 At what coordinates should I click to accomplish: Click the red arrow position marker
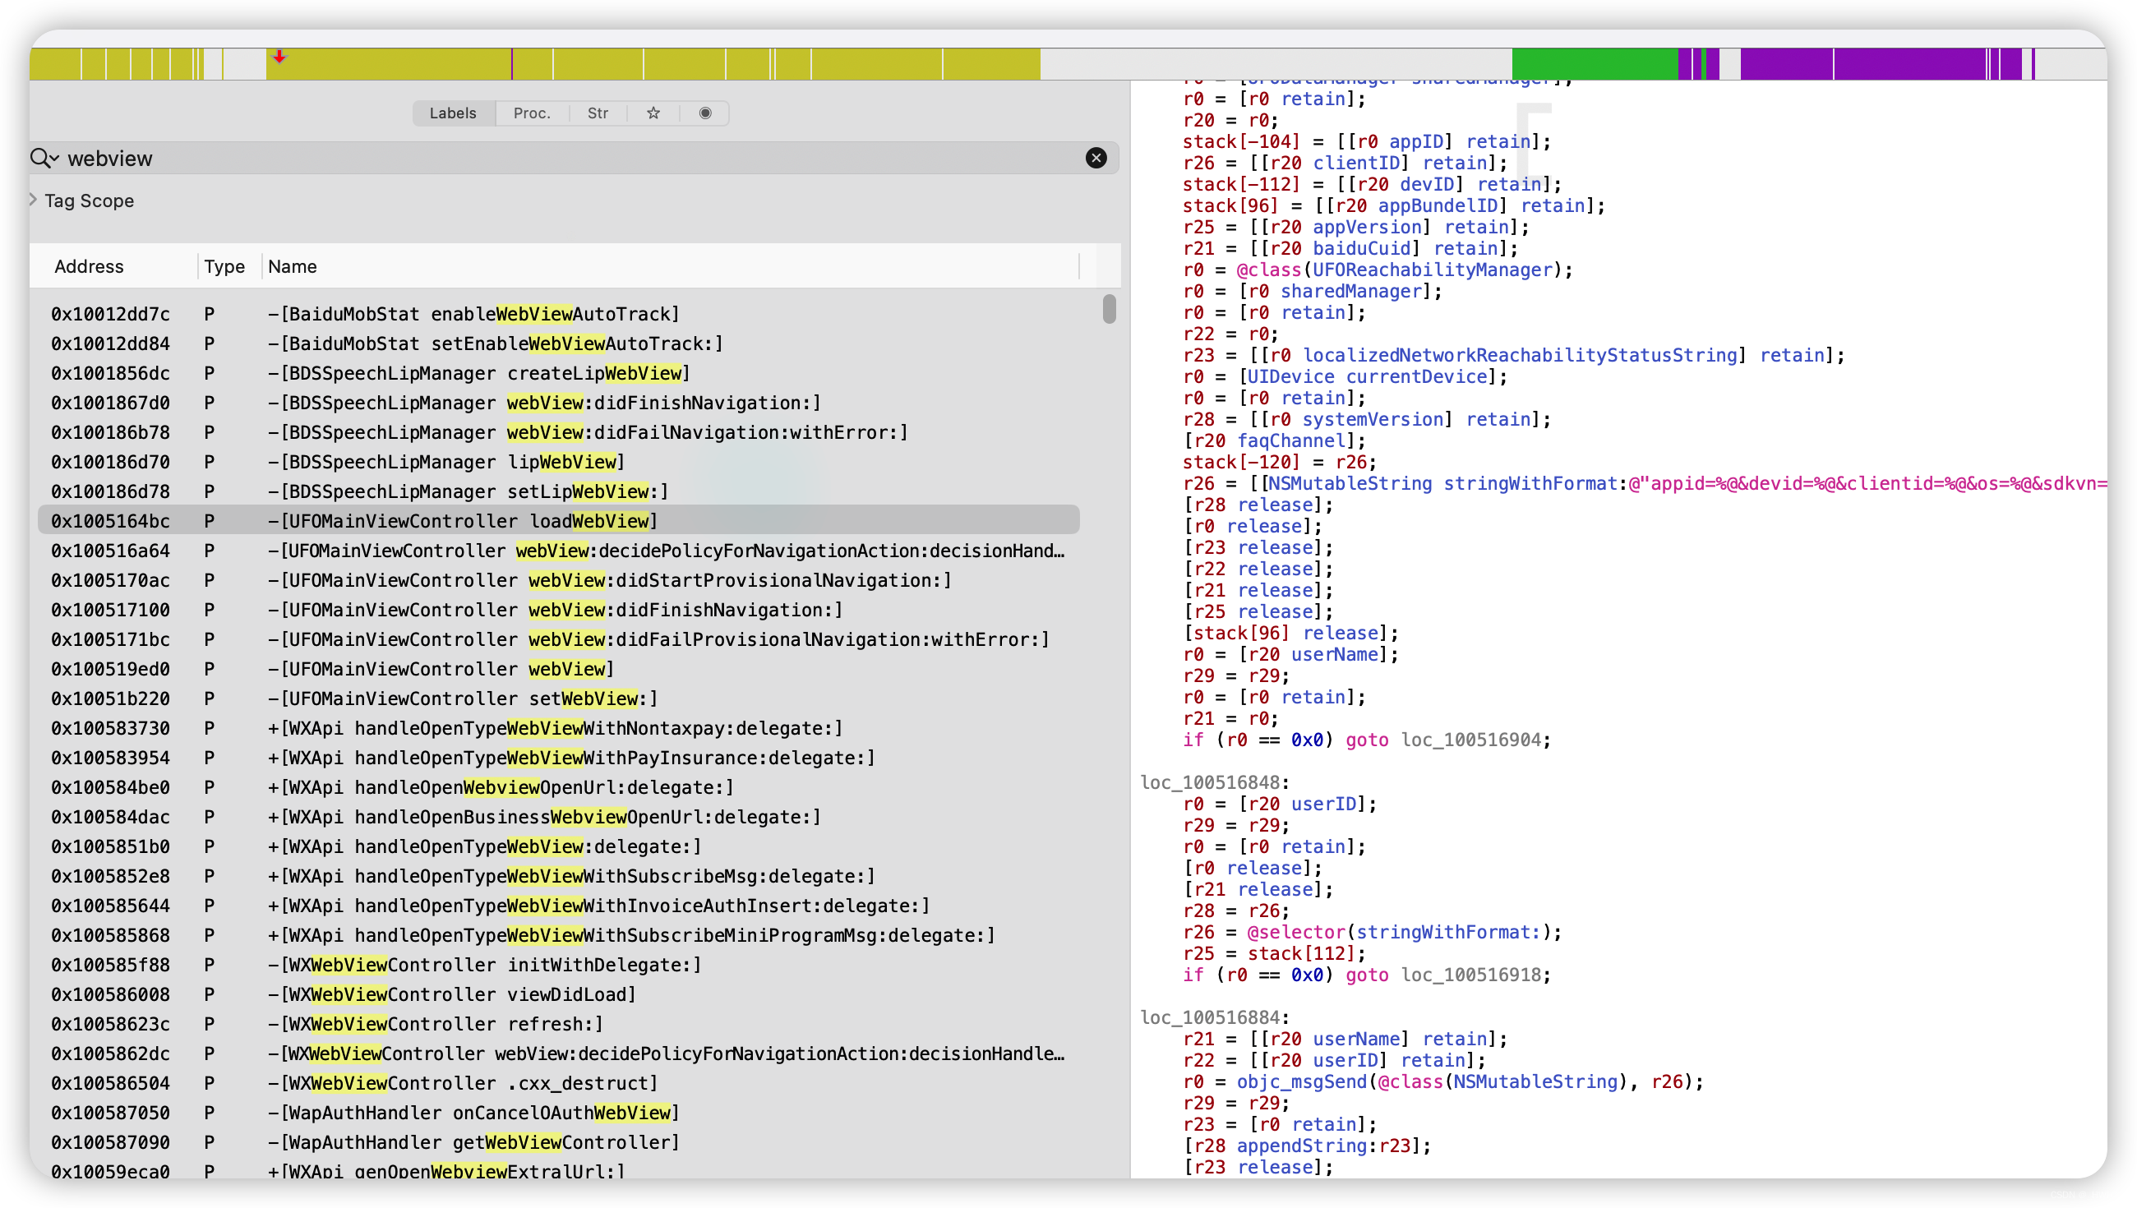[x=279, y=58]
